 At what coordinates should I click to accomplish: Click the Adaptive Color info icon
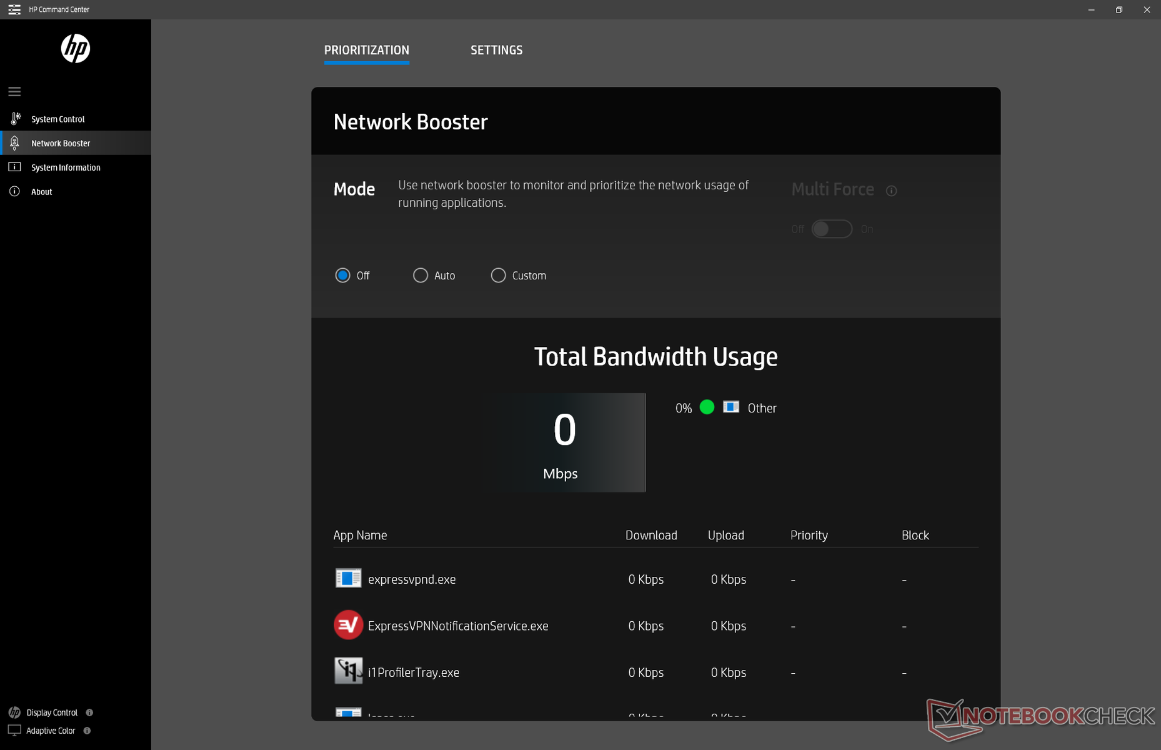pos(87,731)
